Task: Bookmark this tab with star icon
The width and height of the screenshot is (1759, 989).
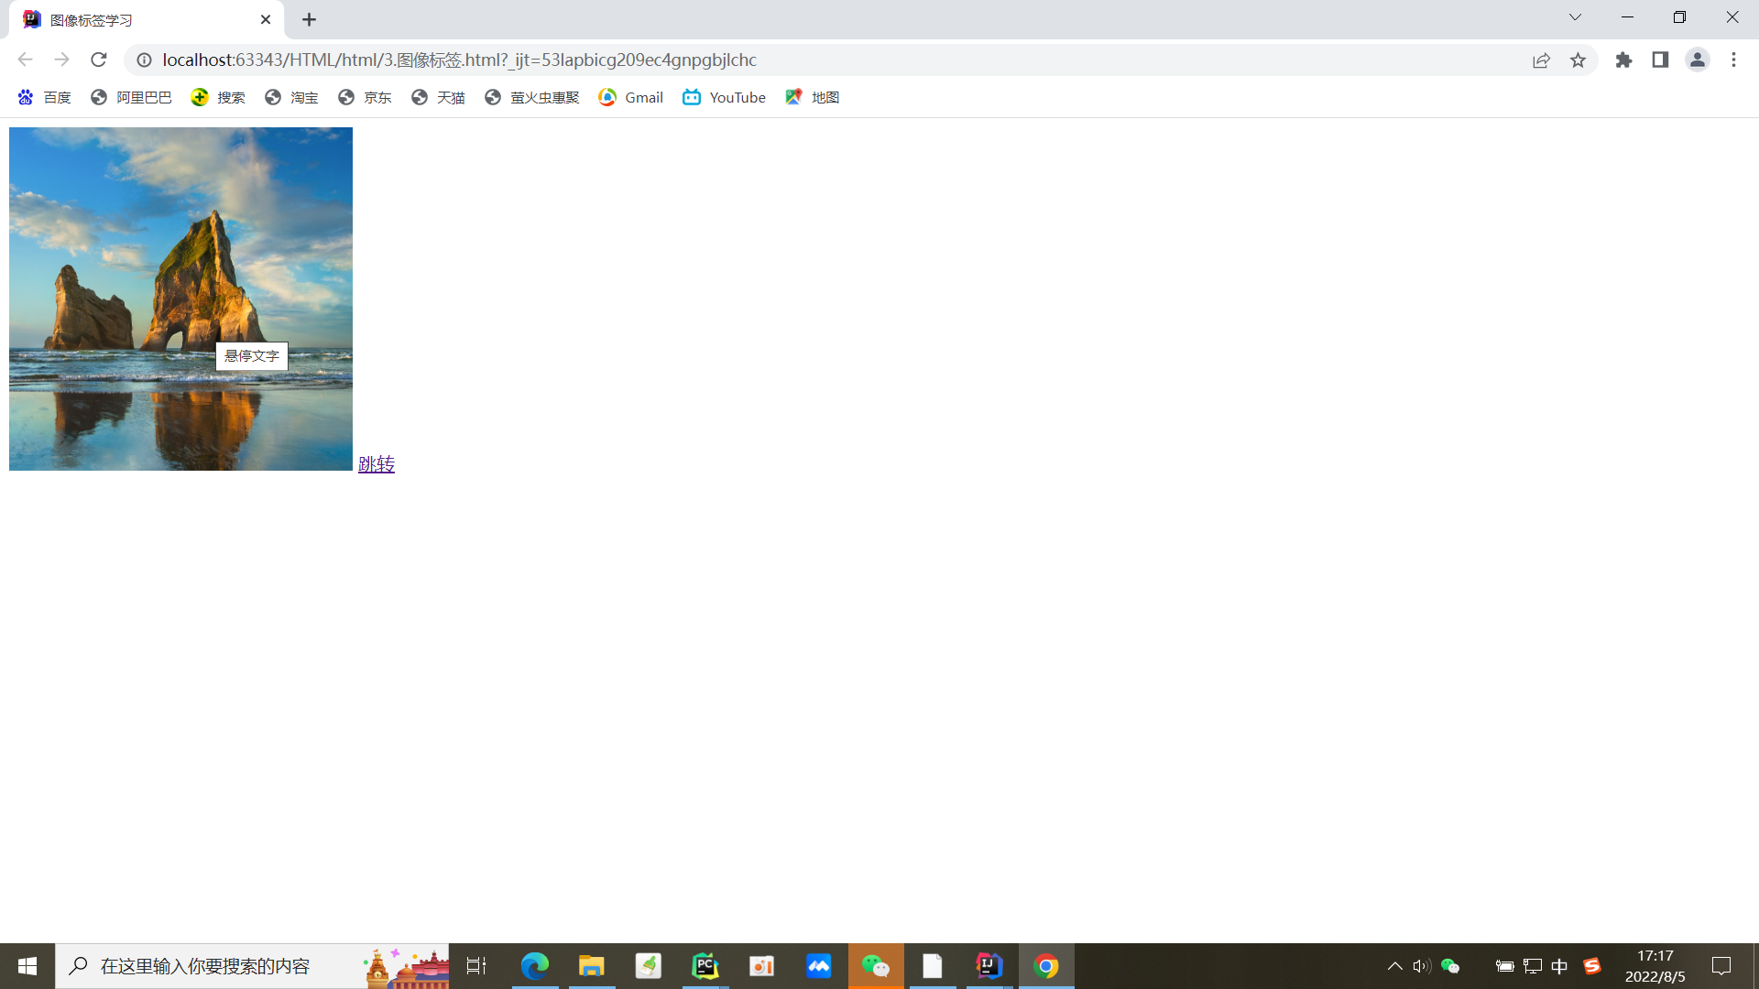Action: pyautogui.click(x=1578, y=60)
